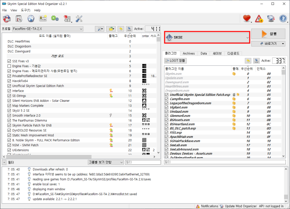Switch to the 다운로드 tab
Viewport: 290px width, 209px height.
233,53
